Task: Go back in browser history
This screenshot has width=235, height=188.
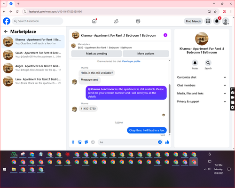Action: click(x=4, y=11)
